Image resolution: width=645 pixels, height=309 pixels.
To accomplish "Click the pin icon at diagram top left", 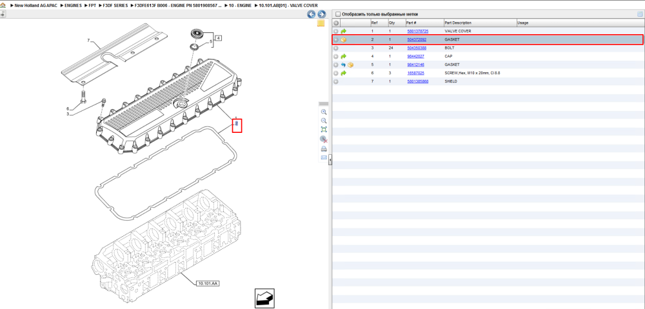I will [3, 14].
